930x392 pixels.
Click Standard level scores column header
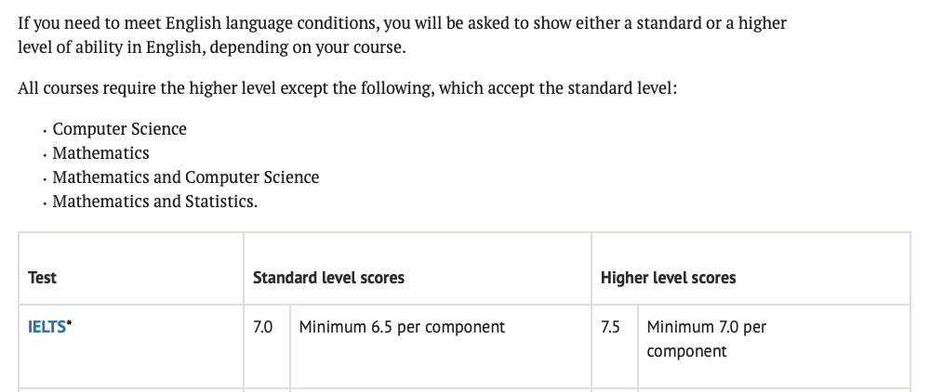[x=328, y=278]
